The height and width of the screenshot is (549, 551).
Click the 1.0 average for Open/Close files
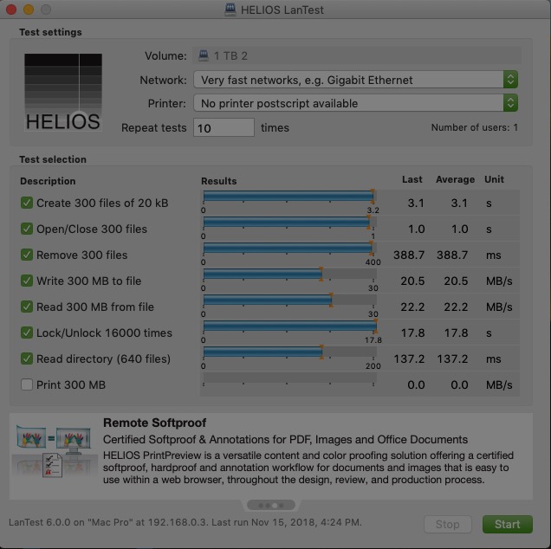coord(460,229)
